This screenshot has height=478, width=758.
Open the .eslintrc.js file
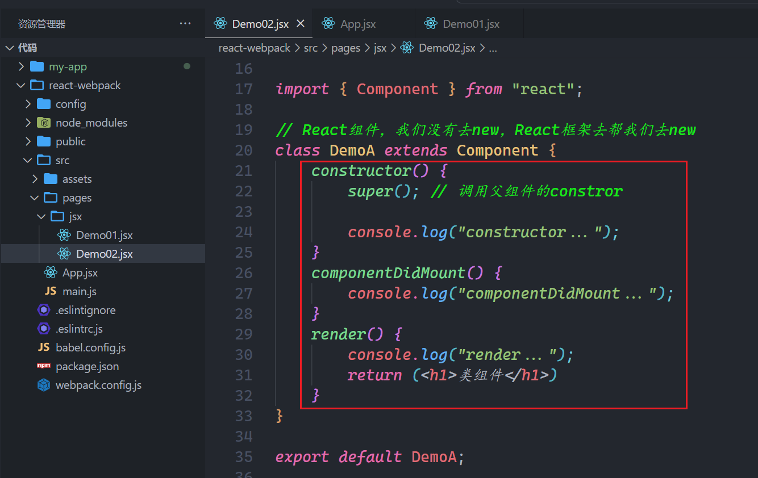tap(103, 329)
